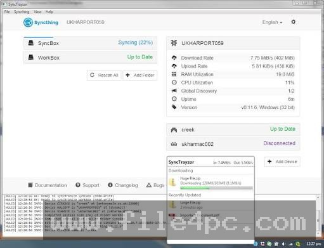
Task: Expand the ukharmac002 device panel
Action: point(233,144)
